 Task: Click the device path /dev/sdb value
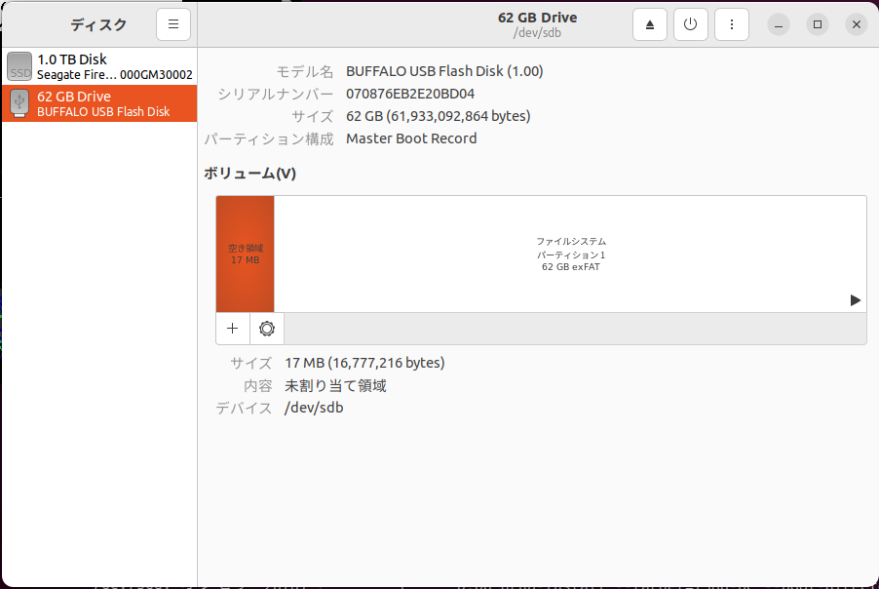pyautogui.click(x=314, y=408)
